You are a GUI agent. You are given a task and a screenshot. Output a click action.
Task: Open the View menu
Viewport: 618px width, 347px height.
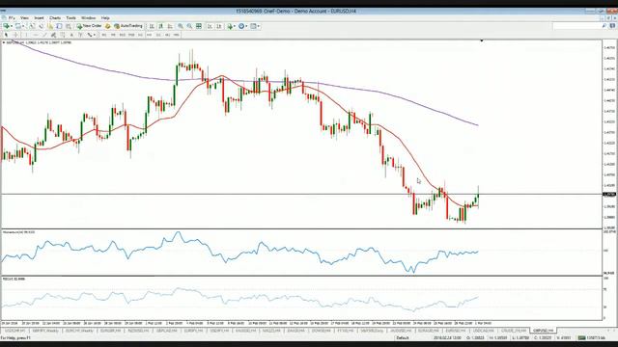(24, 18)
